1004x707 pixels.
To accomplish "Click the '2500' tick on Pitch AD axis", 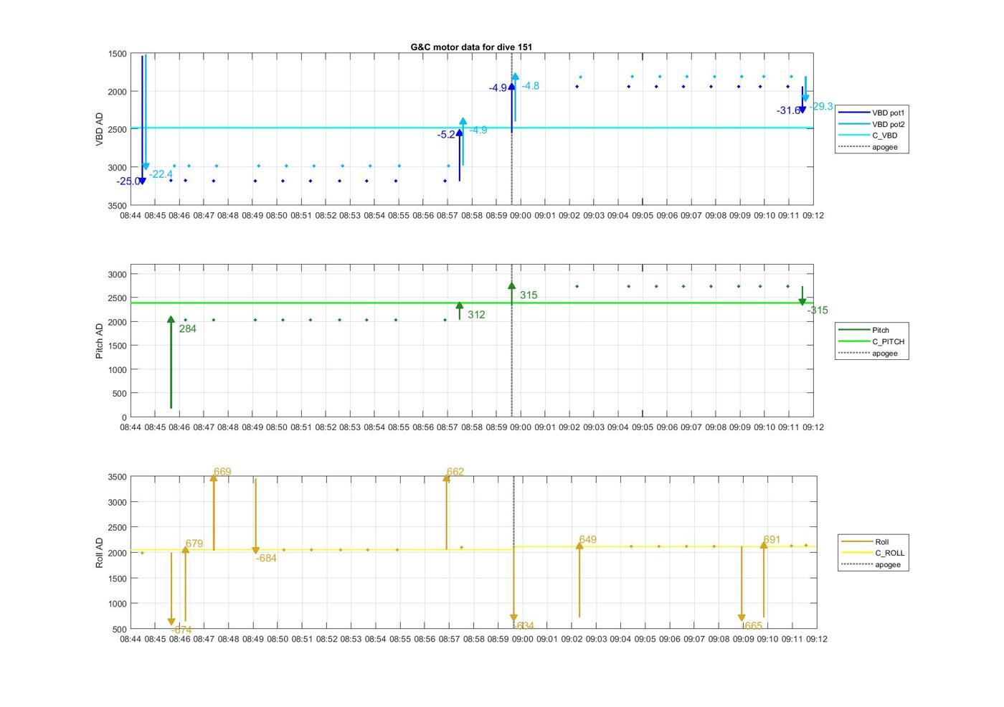I will pyautogui.click(x=118, y=298).
